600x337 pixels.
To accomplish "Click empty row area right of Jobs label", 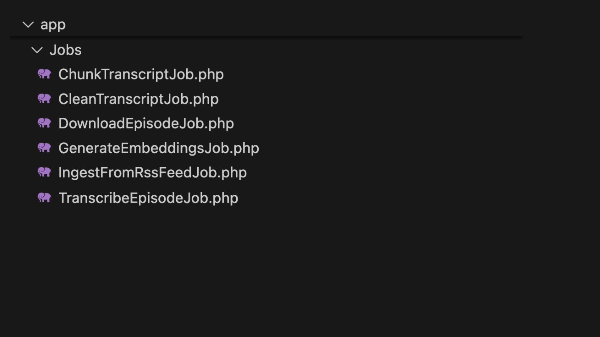I will 292,50.
